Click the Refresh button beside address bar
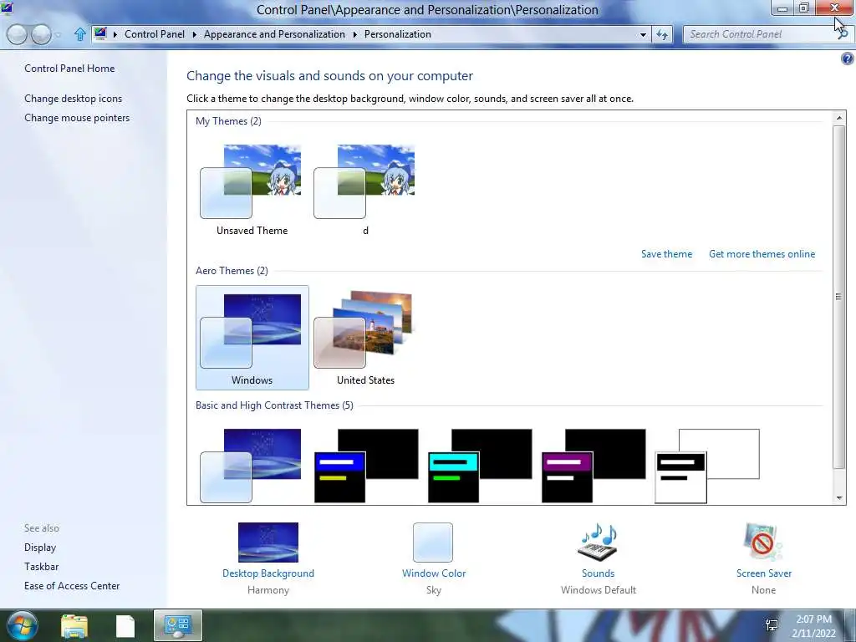Screen dimensions: 856x642 click(662, 34)
